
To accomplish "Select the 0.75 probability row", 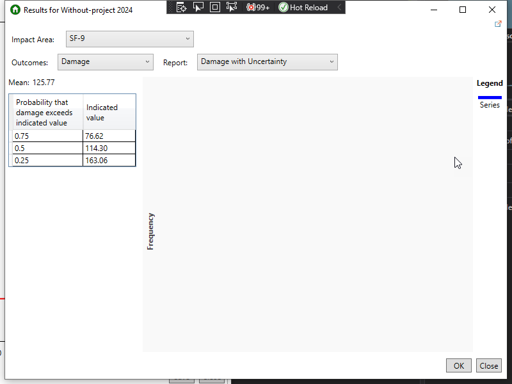I will tap(46, 136).
